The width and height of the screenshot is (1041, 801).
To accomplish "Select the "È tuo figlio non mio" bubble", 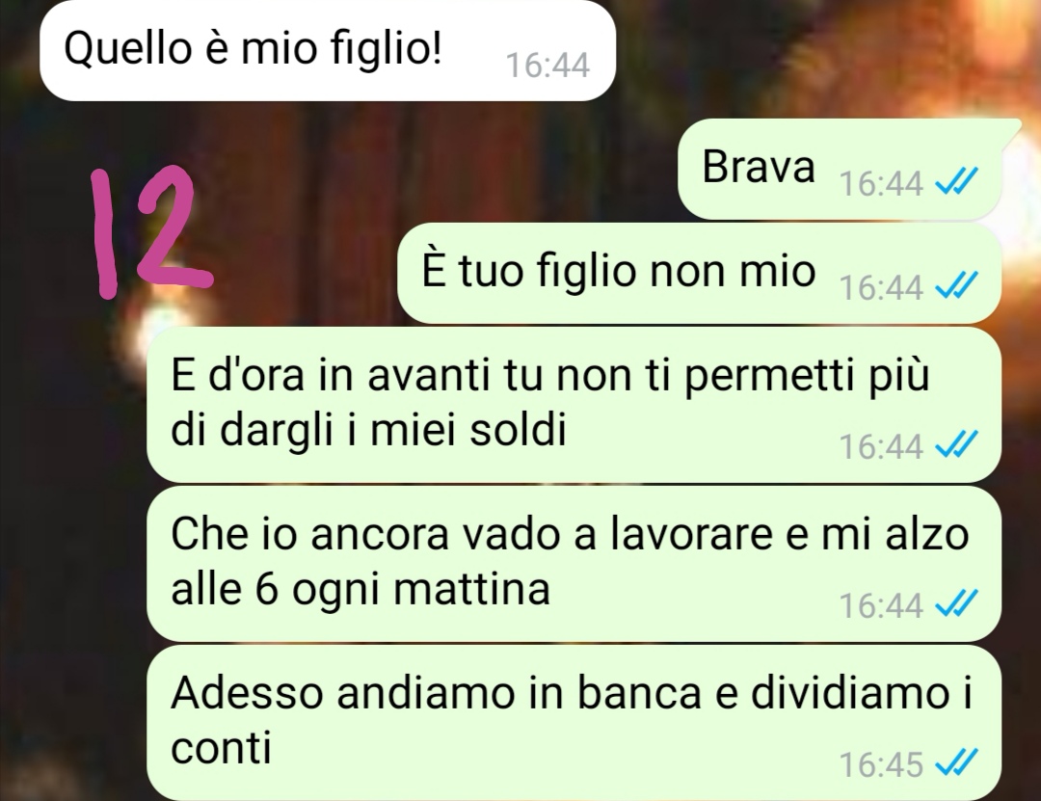I will 699,273.
